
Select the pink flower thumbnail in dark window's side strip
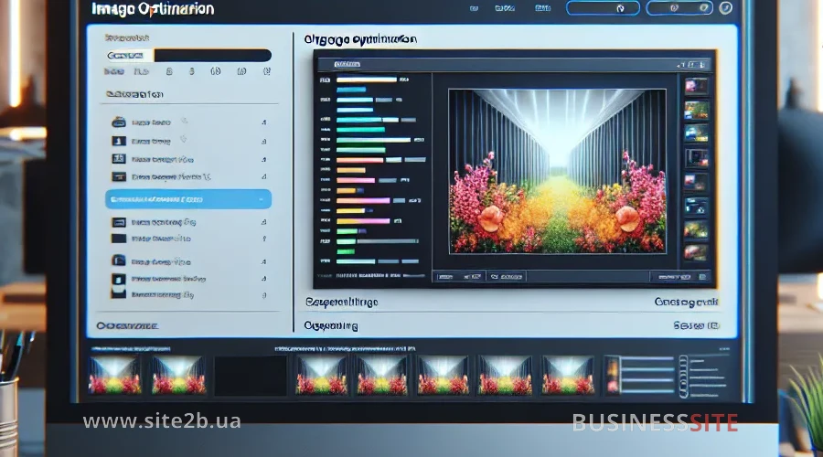click(x=697, y=86)
